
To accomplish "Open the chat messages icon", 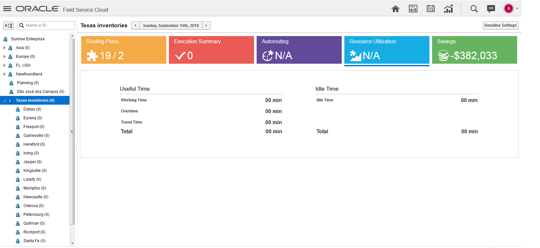I will pyautogui.click(x=491, y=9).
